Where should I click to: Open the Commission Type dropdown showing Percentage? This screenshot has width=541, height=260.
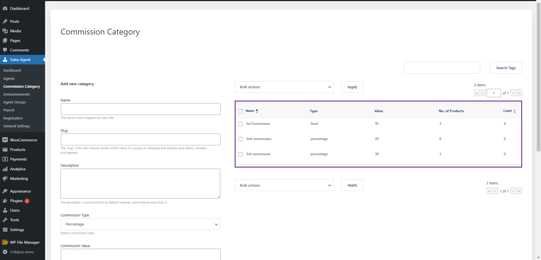click(x=141, y=224)
